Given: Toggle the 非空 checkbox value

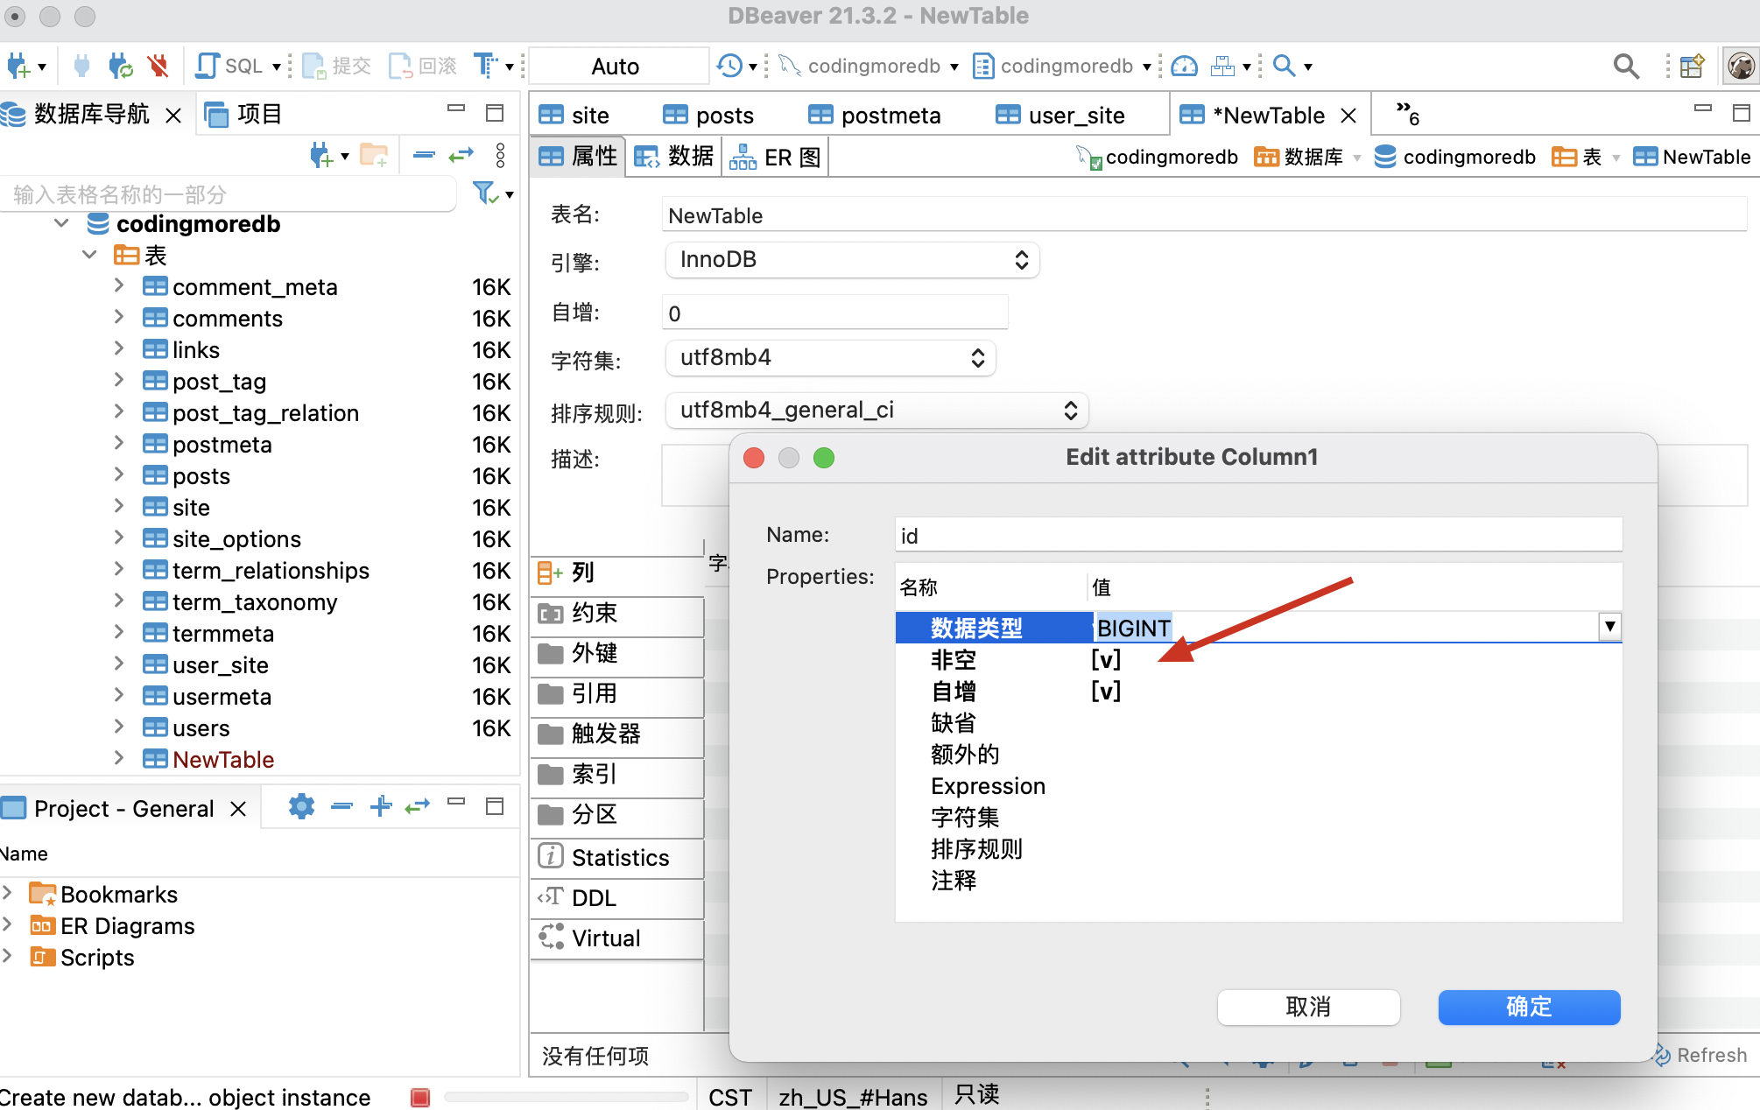Looking at the screenshot, I should point(1106,659).
